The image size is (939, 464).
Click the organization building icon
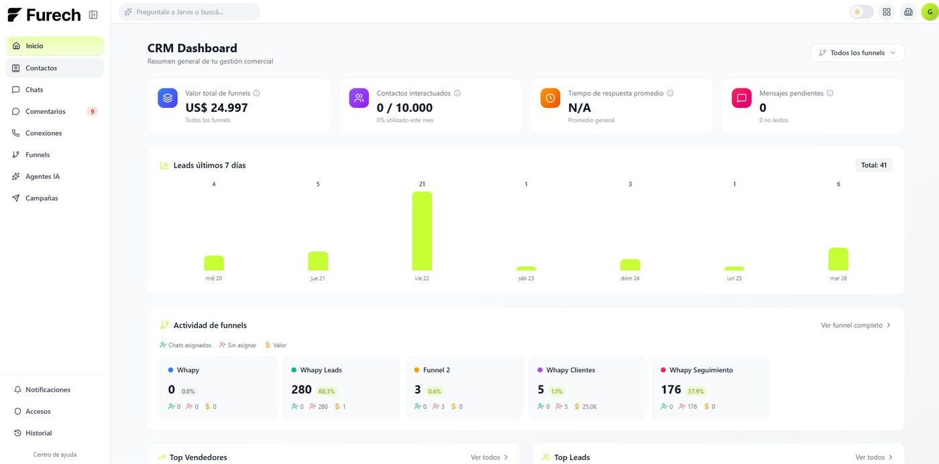tap(908, 12)
